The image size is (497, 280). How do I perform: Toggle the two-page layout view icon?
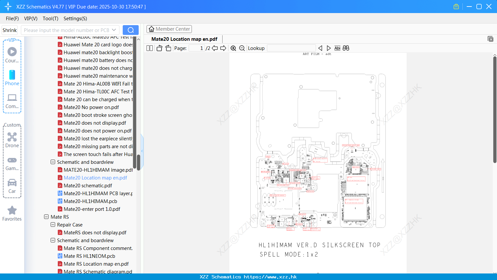[x=149, y=48]
